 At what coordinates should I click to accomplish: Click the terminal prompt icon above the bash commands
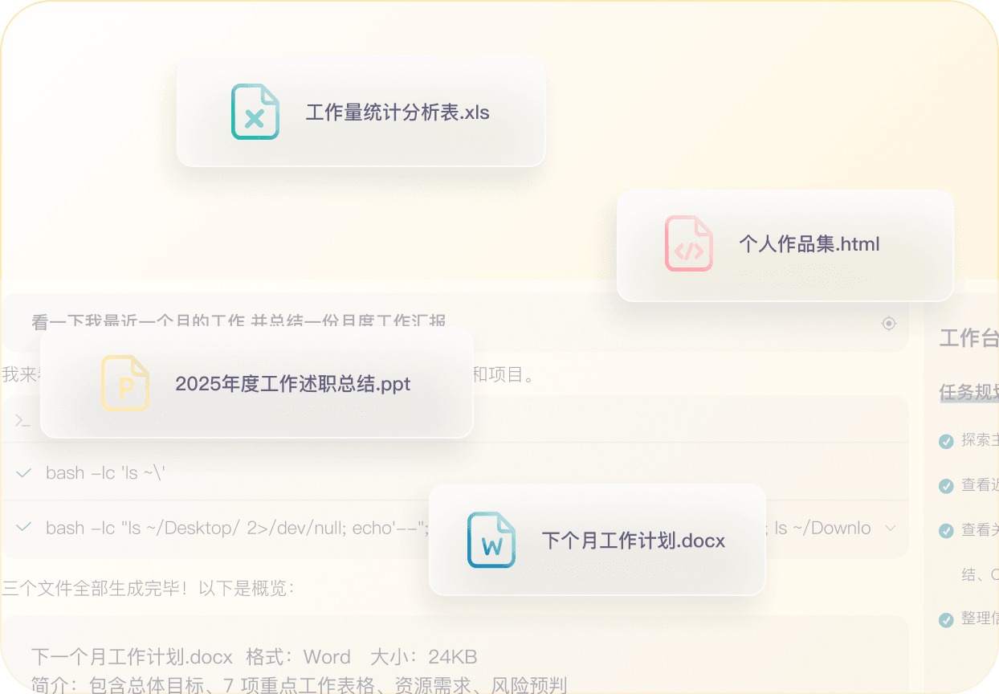pos(22,420)
